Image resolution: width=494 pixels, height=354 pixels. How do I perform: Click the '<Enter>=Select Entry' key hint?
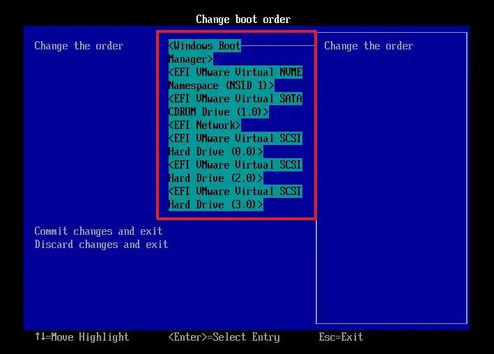click(x=224, y=337)
